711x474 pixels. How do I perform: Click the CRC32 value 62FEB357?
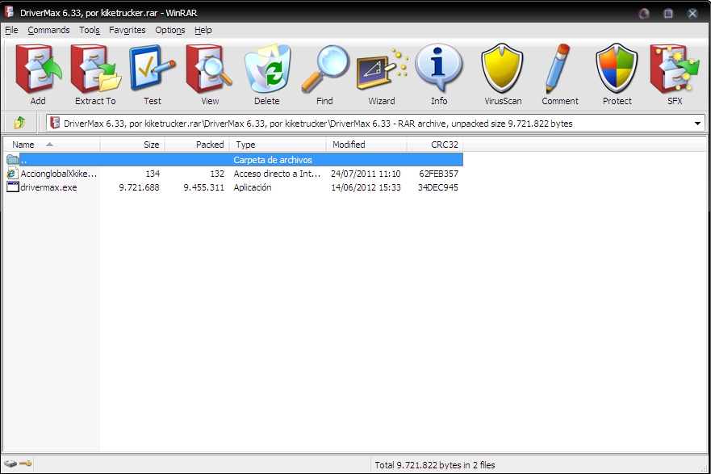tap(438, 174)
